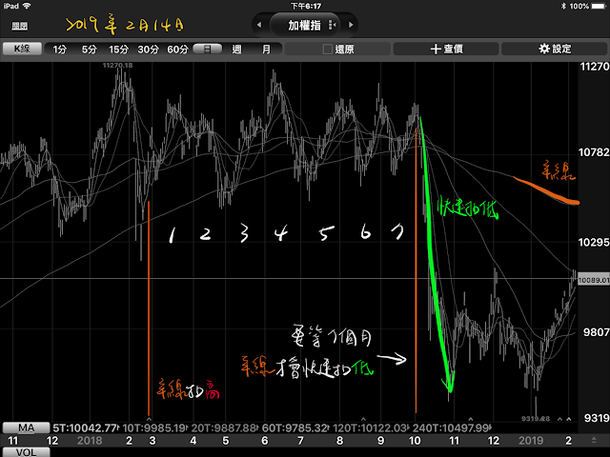610x457 pixels.
Task: Tap the 120T:10122.03 moving average value
Action: 370,428
